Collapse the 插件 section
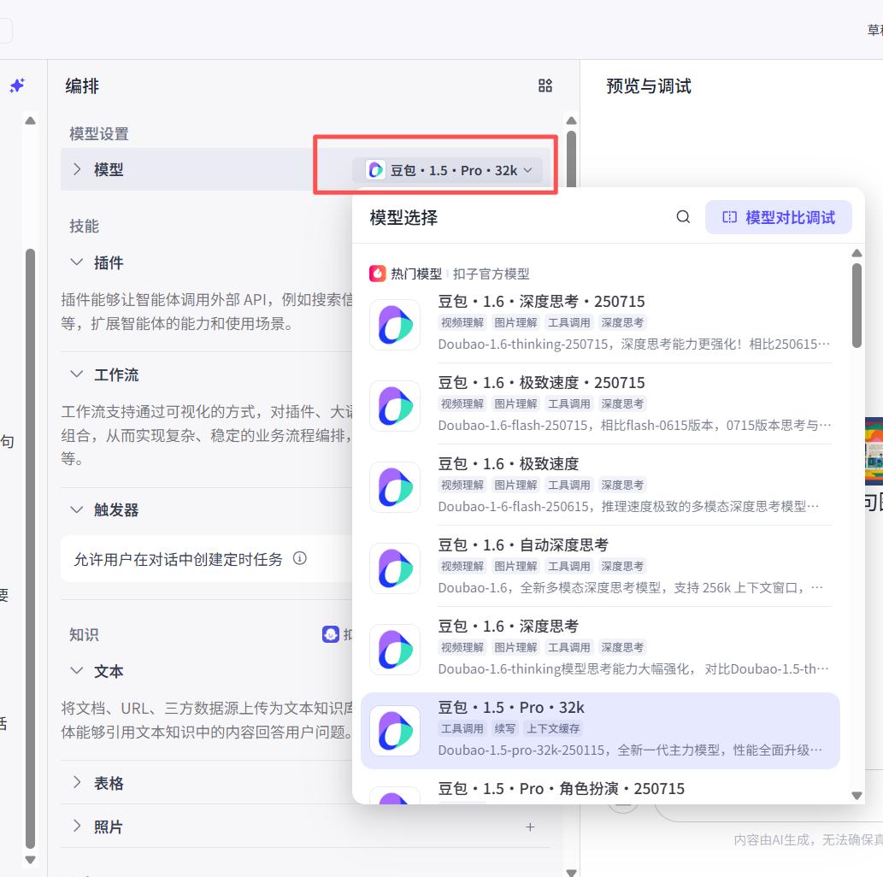Viewport: 883px width, 877px height. pos(75,262)
